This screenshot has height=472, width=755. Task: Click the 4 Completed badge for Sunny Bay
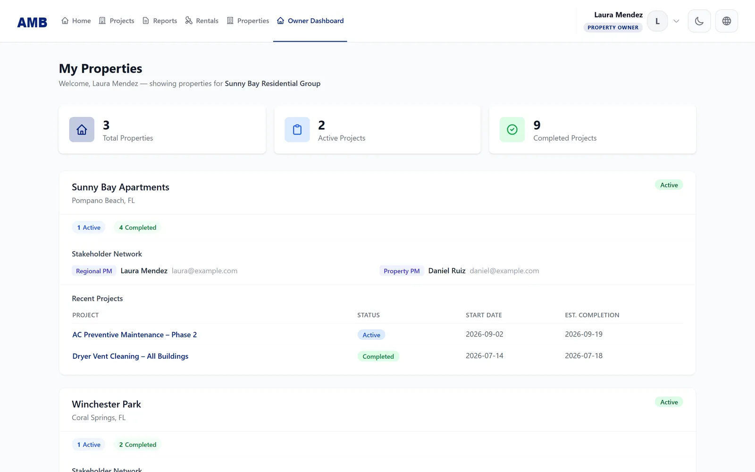(x=138, y=228)
